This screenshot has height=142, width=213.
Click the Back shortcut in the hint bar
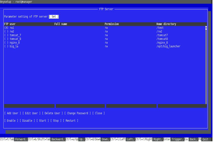[193, 139]
